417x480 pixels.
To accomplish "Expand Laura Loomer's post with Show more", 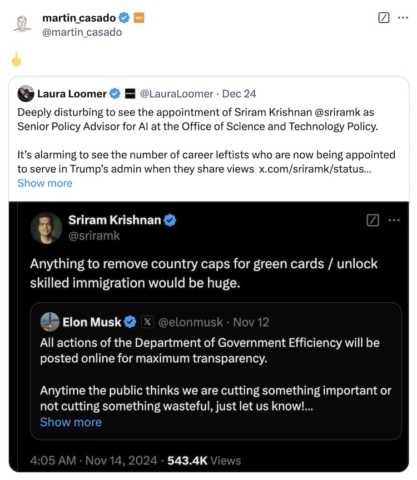I will [x=44, y=183].
